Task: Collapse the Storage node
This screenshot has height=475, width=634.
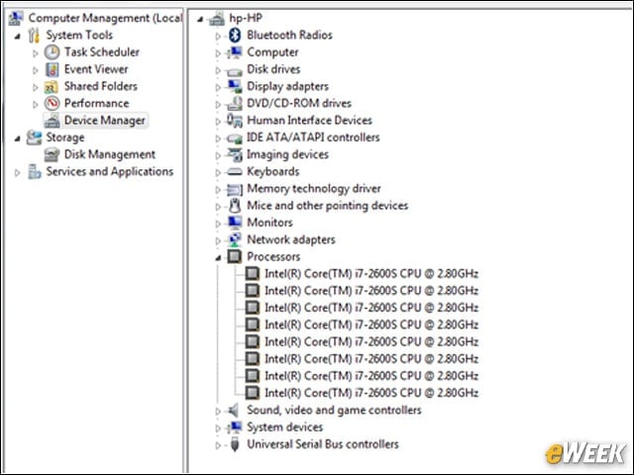Action: pyautogui.click(x=18, y=139)
